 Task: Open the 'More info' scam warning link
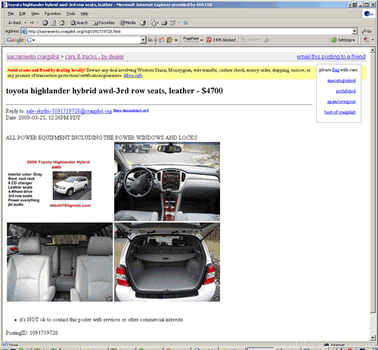click(x=133, y=75)
